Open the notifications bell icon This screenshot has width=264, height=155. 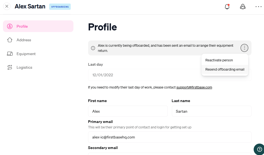(x=227, y=7)
